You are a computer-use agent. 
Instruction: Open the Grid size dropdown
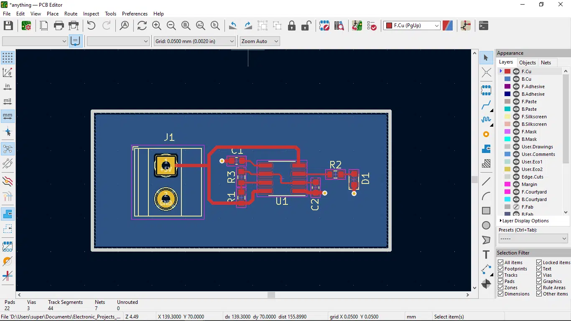[195, 41]
